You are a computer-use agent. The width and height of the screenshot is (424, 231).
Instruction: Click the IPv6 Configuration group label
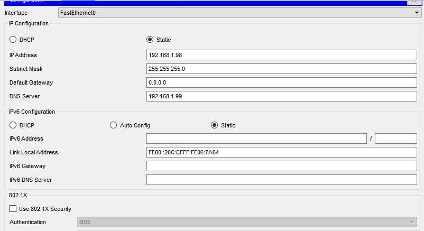coord(32,112)
